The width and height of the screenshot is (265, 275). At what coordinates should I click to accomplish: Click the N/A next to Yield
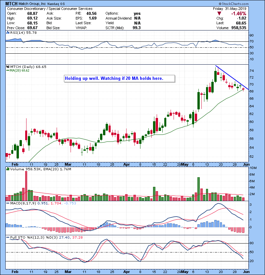pyautogui.click(x=137, y=23)
